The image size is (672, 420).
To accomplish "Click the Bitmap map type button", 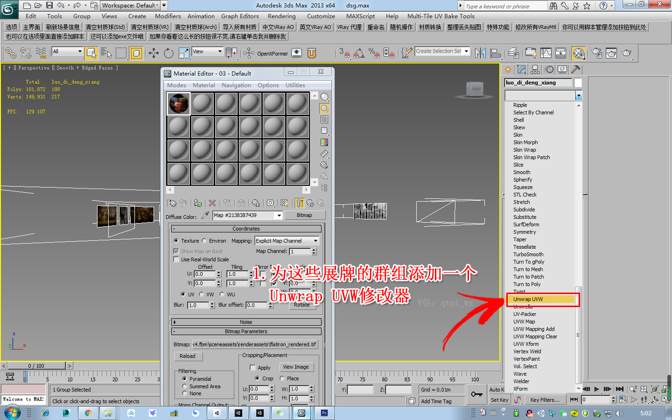I will coord(304,215).
